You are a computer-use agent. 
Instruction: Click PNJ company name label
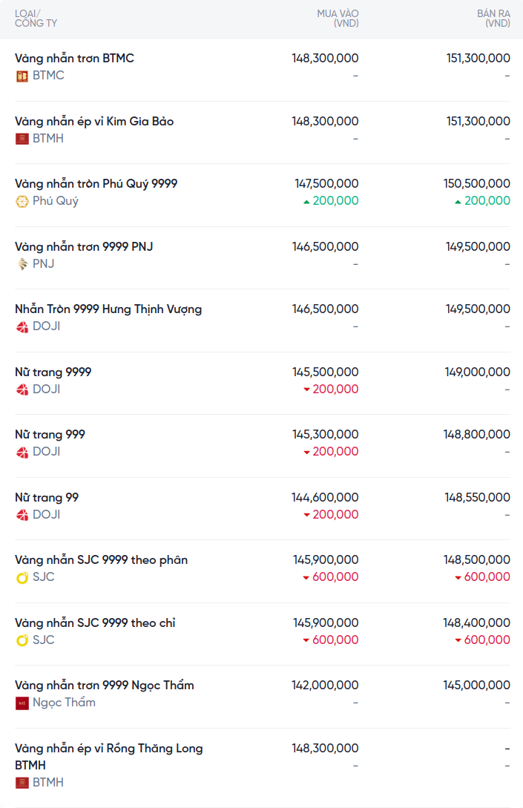point(44,264)
